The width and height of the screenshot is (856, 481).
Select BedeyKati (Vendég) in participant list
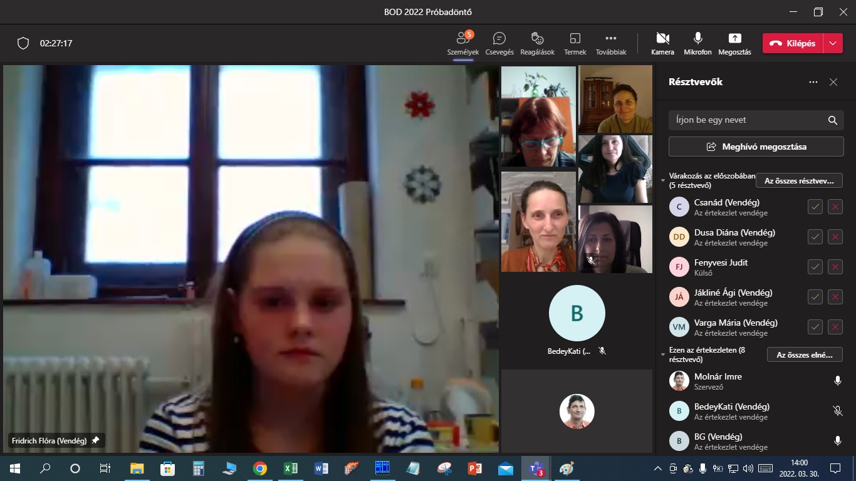click(x=756, y=411)
